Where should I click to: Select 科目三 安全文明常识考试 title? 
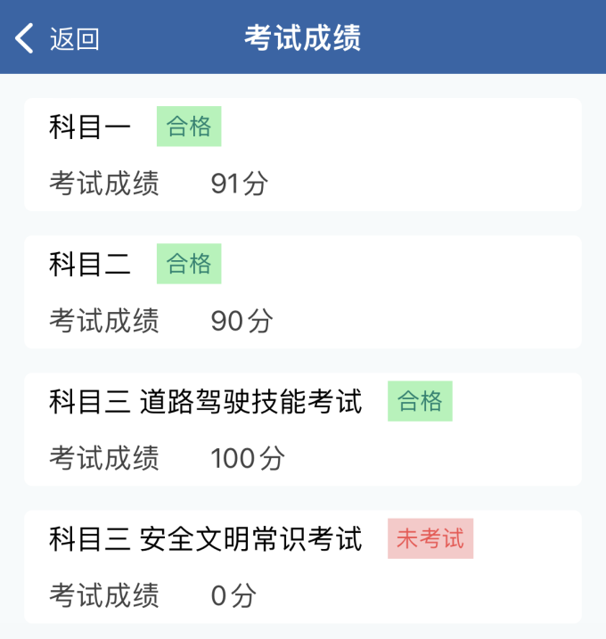click(206, 539)
